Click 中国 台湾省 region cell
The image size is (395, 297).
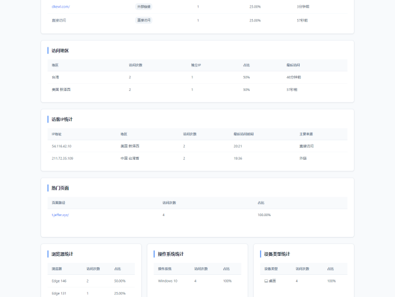click(130, 159)
